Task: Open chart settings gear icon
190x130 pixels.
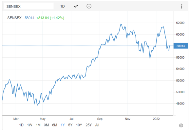Action: tap(181, 125)
